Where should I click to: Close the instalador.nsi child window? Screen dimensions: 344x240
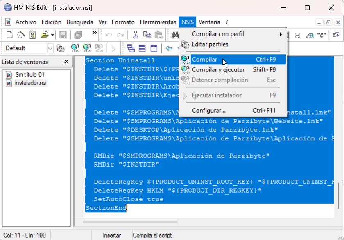pos(338,22)
